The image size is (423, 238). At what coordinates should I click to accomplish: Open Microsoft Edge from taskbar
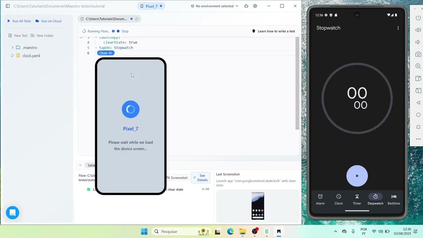(230, 232)
